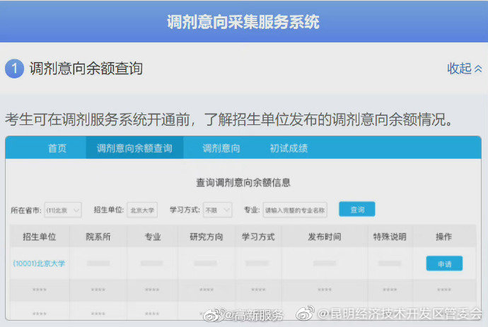Open the 初试成绩 tab

pos(289,148)
